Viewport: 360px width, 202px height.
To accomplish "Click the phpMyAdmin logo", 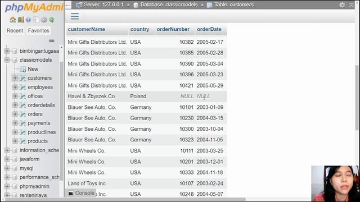I will (34, 7).
